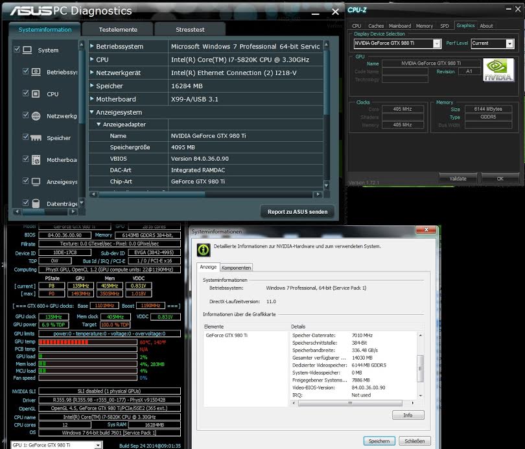Click the Validate button in CPU-Z

tap(458, 178)
